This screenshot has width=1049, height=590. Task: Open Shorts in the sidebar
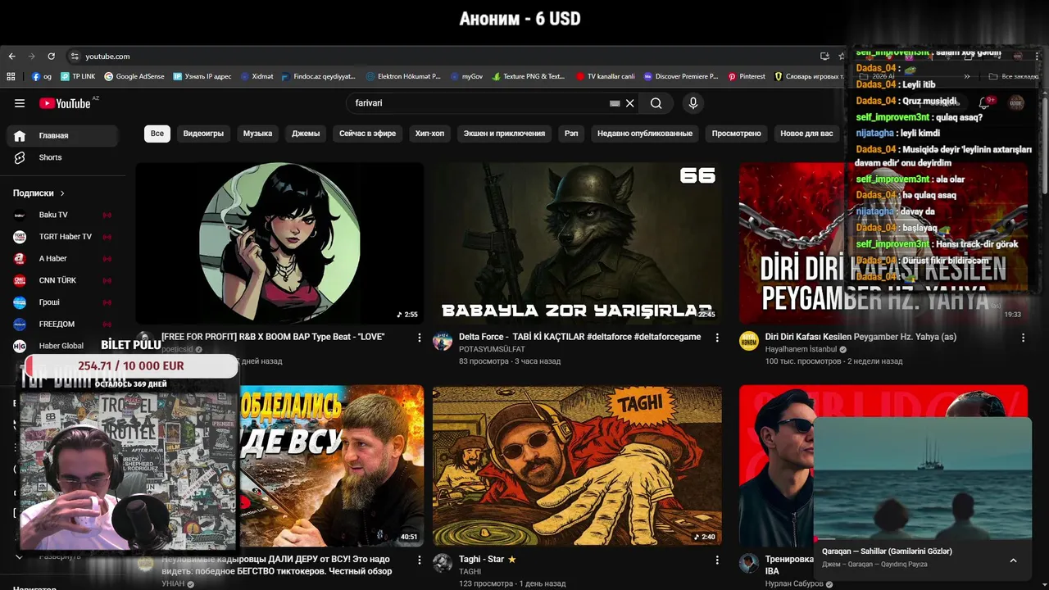(x=61, y=157)
